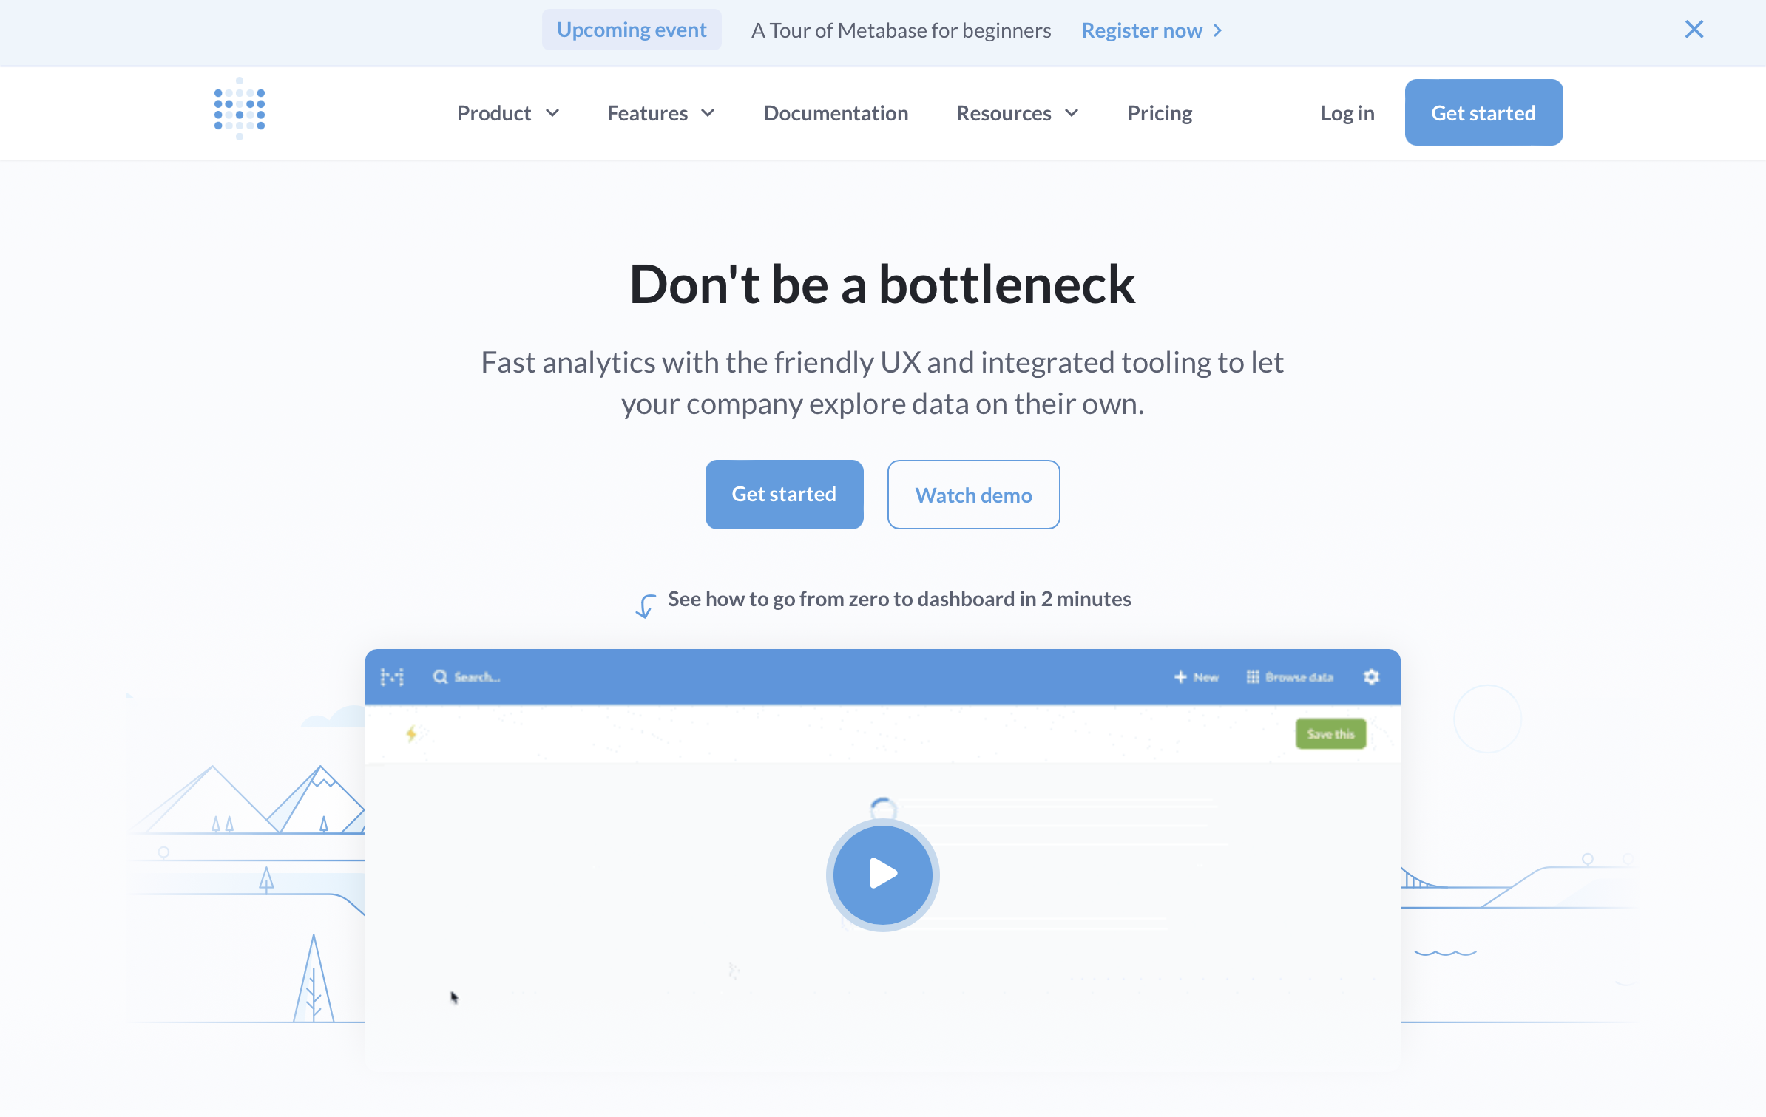Click the New item plus icon
The width and height of the screenshot is (1766, 1117).
pyautogui.click(x=1179, y=676)
